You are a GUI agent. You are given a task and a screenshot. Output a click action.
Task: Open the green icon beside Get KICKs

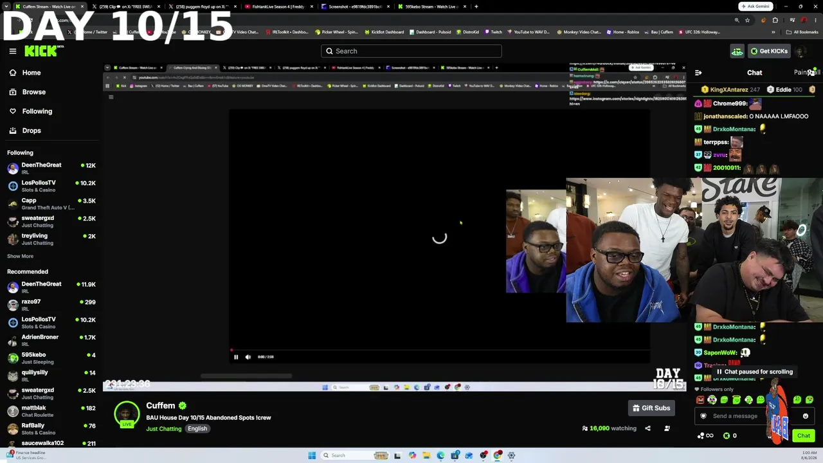pyautogui.click(x=737, y=51)
